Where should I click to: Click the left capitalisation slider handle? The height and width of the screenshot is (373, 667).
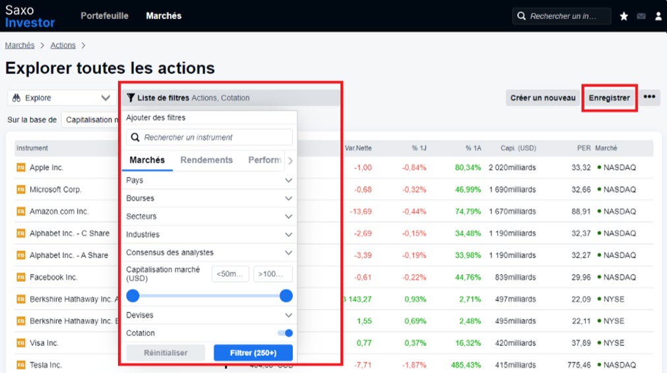(133, 296)
